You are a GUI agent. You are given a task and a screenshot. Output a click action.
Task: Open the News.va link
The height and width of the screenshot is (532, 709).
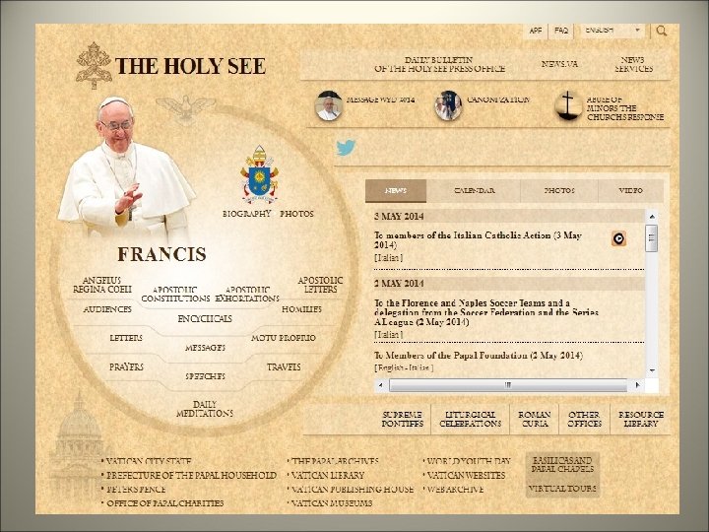point(559,64)
